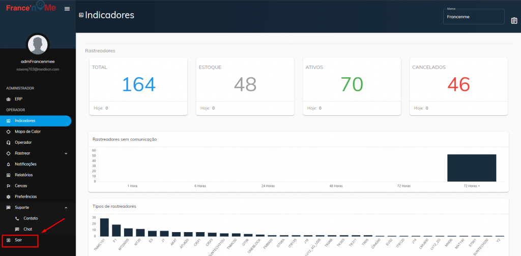Click the Chat message icon
This screenshot has width=521, height=256.
pyautogui.click(x=17, y=230)
